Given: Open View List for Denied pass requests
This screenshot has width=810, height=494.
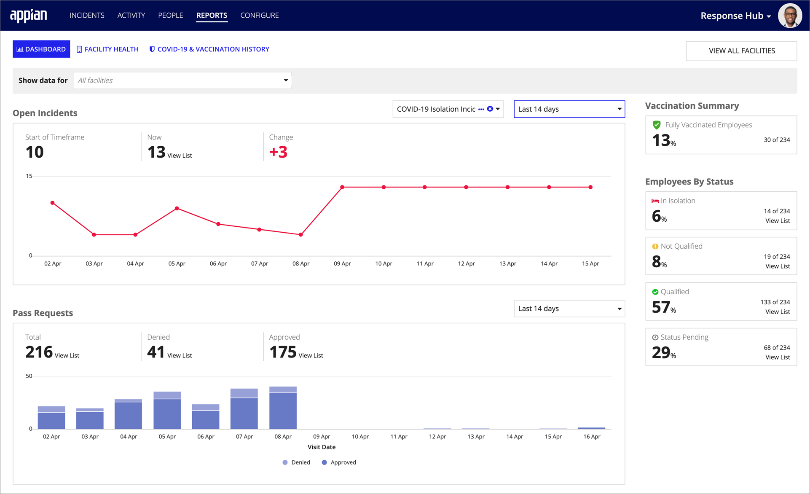Looking at the screenshot, I should (x=180, y=355).
